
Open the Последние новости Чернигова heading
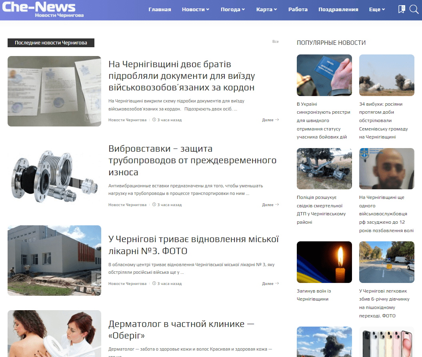[x=51, y=43]
